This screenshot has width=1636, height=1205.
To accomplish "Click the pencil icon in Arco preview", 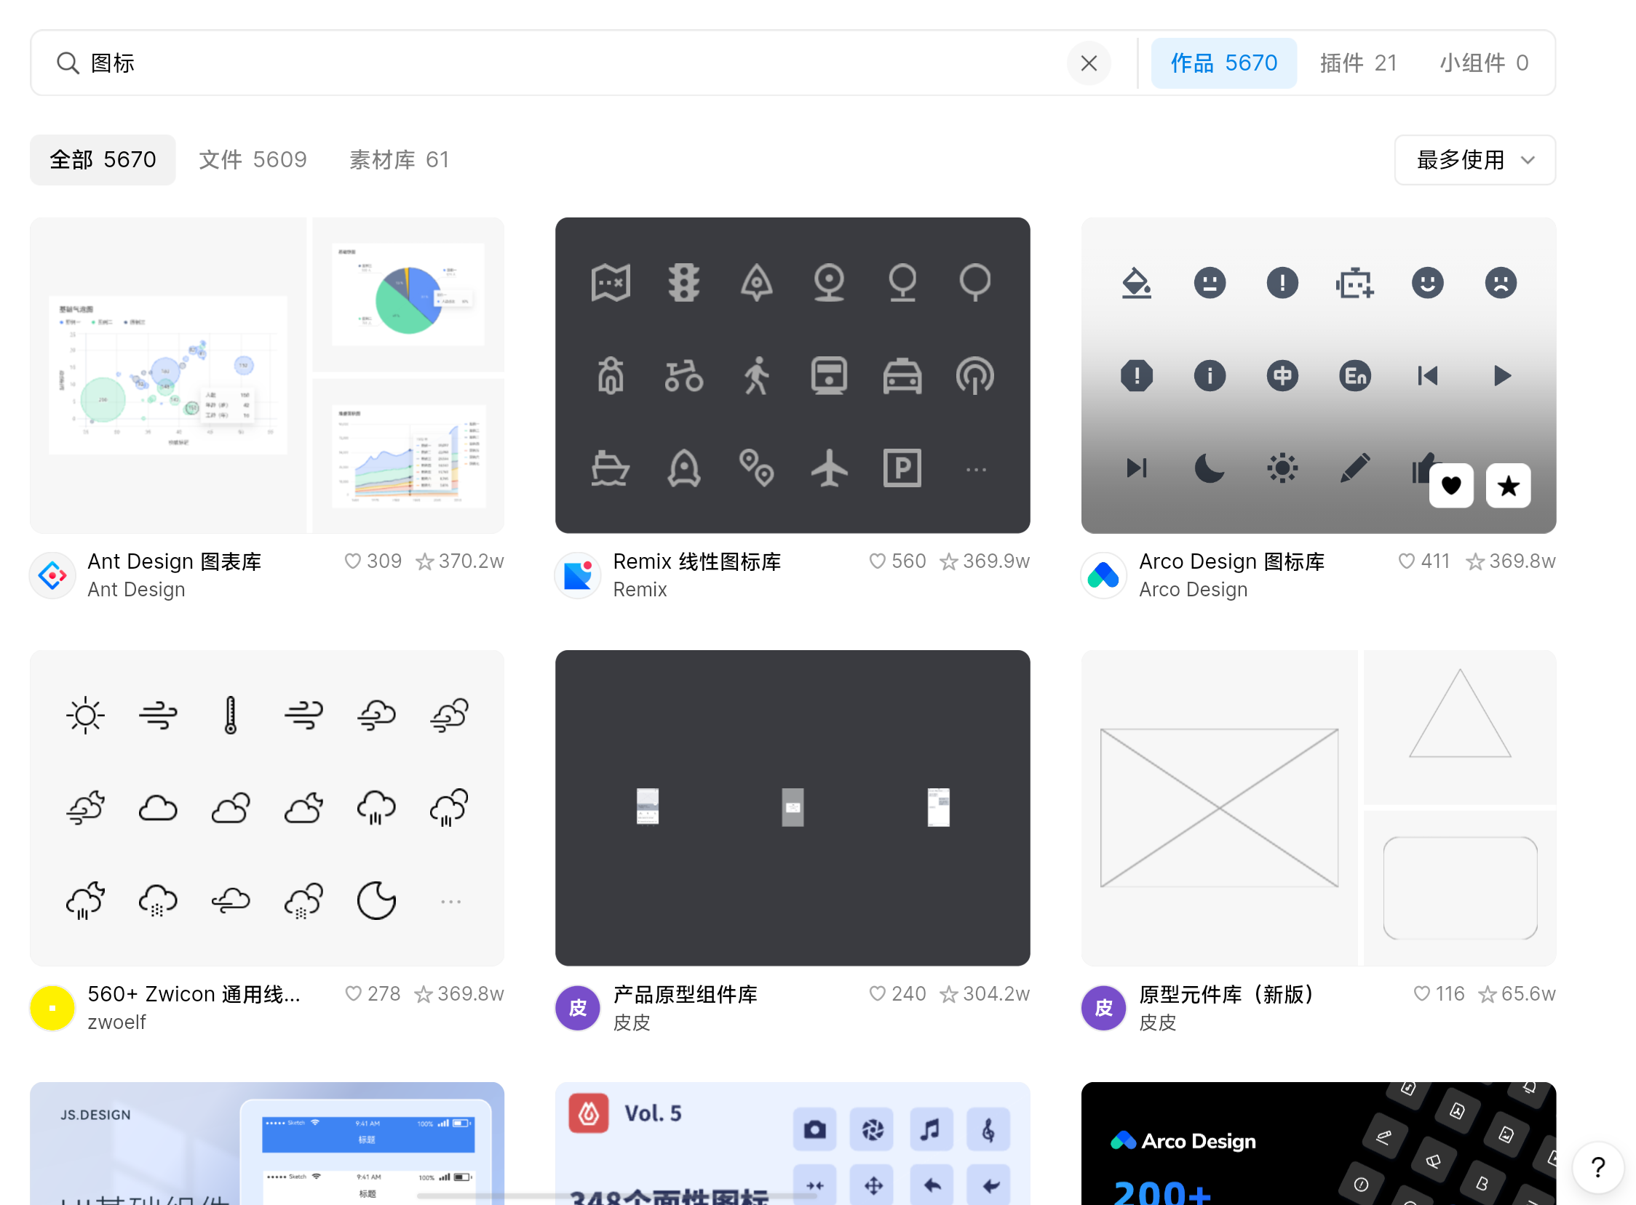I will (x=1355, y=468).
